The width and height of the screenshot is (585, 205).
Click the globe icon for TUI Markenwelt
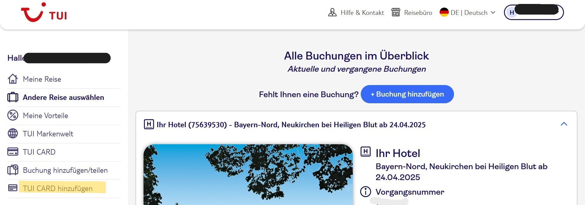(12, 134)
